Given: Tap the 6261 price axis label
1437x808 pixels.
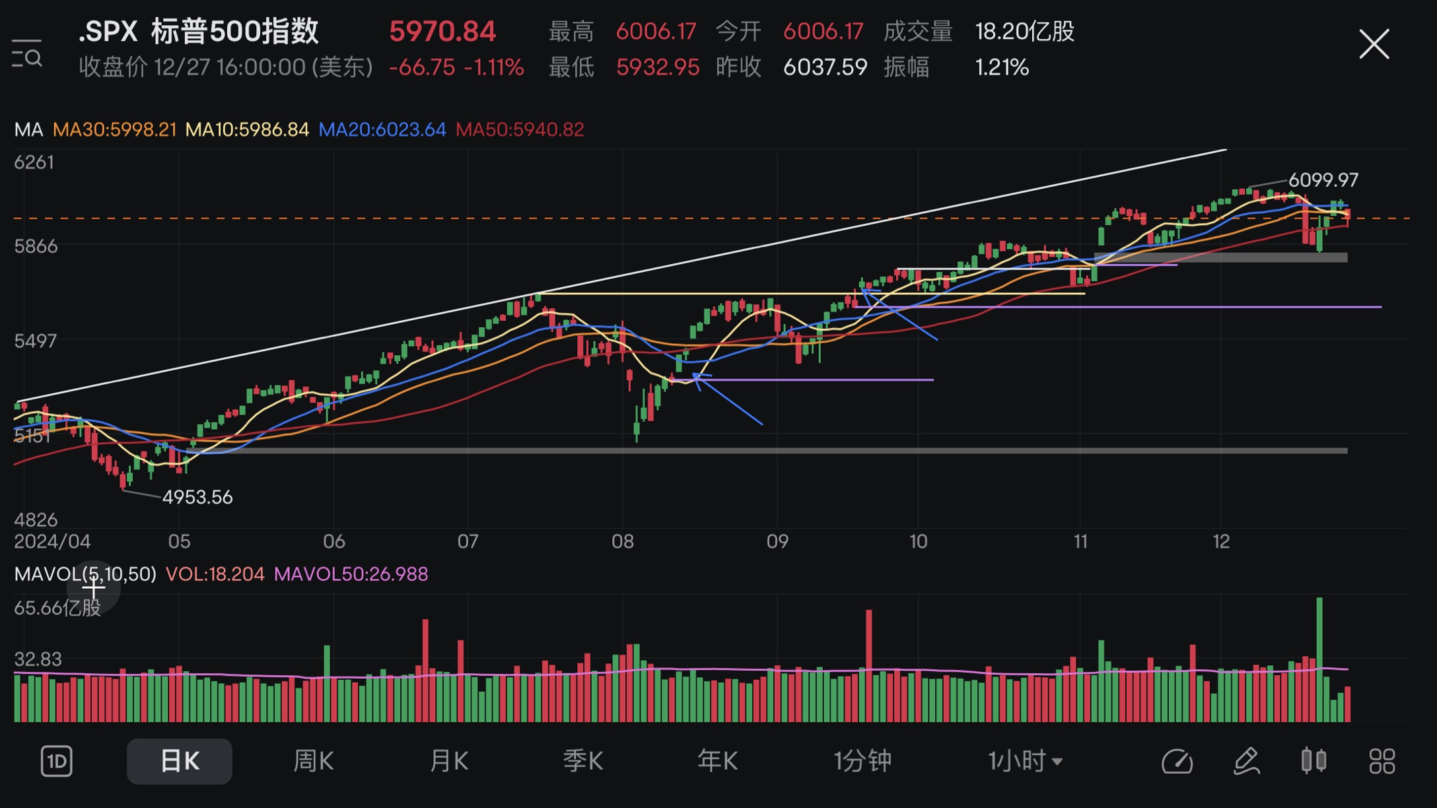Looking at the screenshot, I should (x=34, y=162).
